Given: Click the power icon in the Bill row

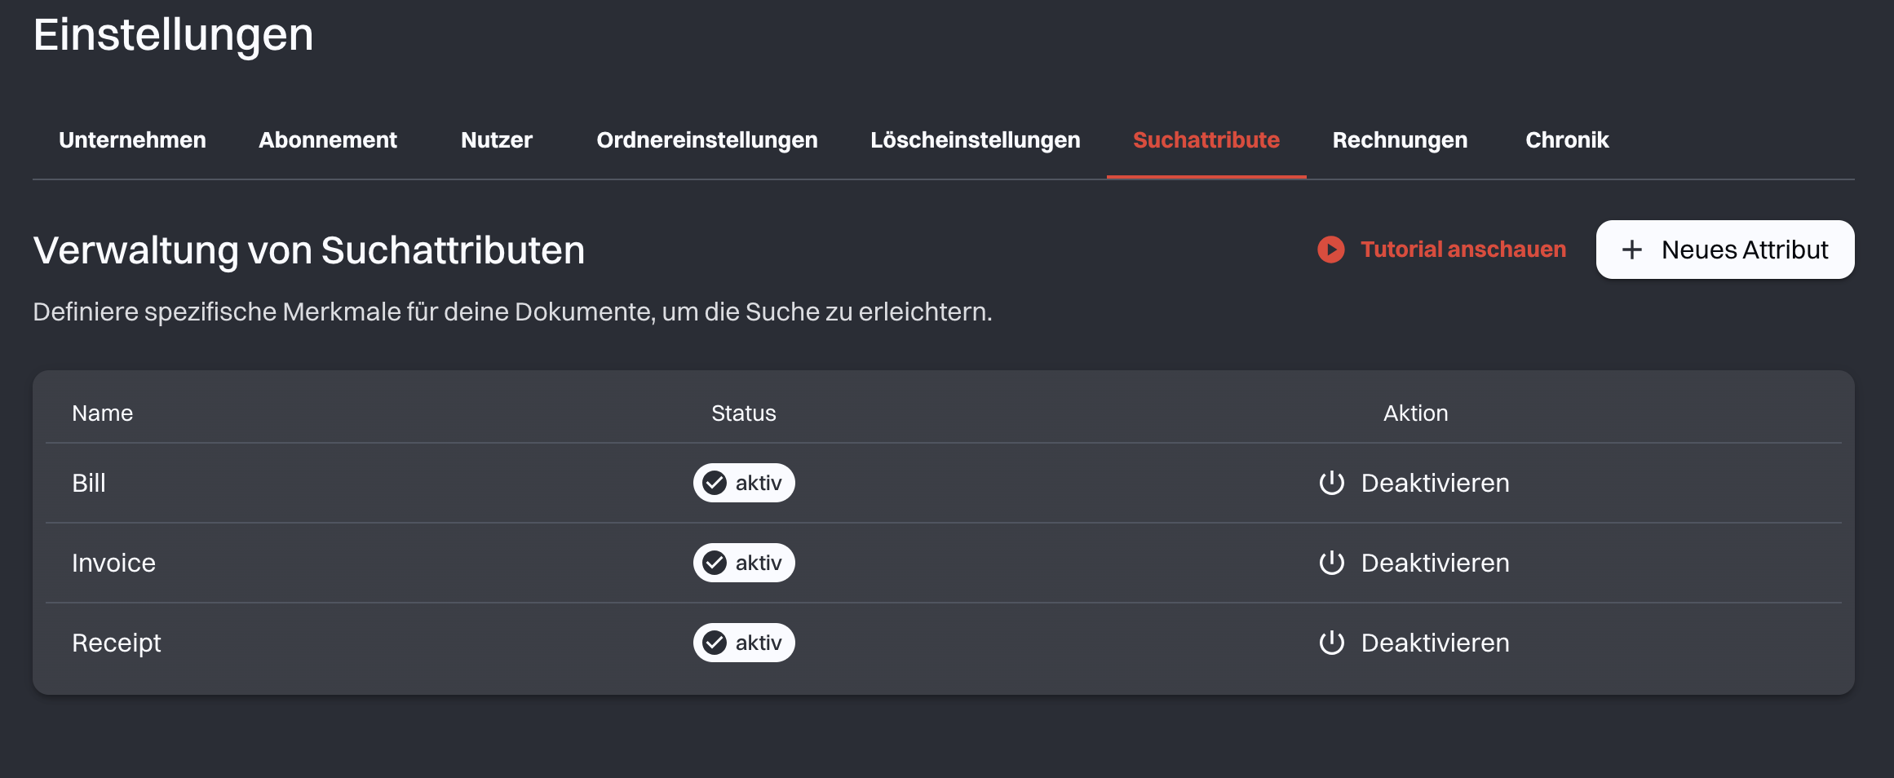Looking at the screenshot, I should [x=1331, y=483].
